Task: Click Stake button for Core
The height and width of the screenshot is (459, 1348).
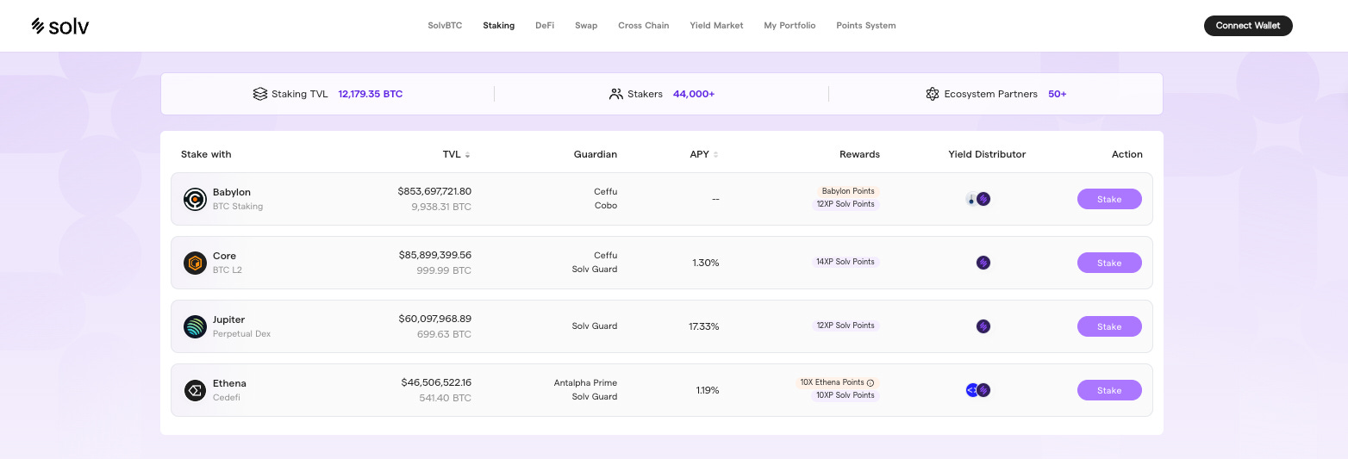Action: (1109, 263)
